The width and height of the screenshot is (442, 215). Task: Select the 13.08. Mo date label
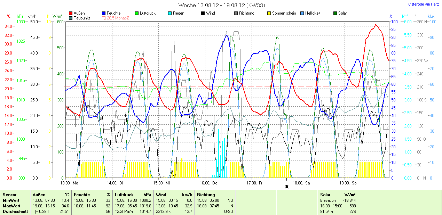[x=69, y=183]
